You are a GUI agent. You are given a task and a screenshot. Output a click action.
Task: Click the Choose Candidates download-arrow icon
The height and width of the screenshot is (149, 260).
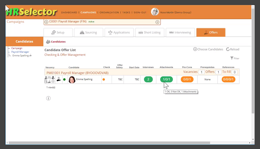(x=195, y=49)
